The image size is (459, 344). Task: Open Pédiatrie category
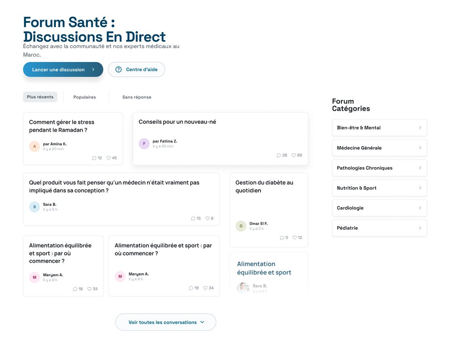379,228
